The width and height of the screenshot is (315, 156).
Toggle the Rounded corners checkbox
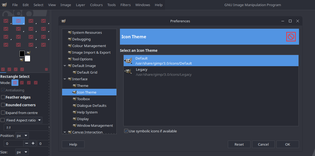click(x=3, y=105)
